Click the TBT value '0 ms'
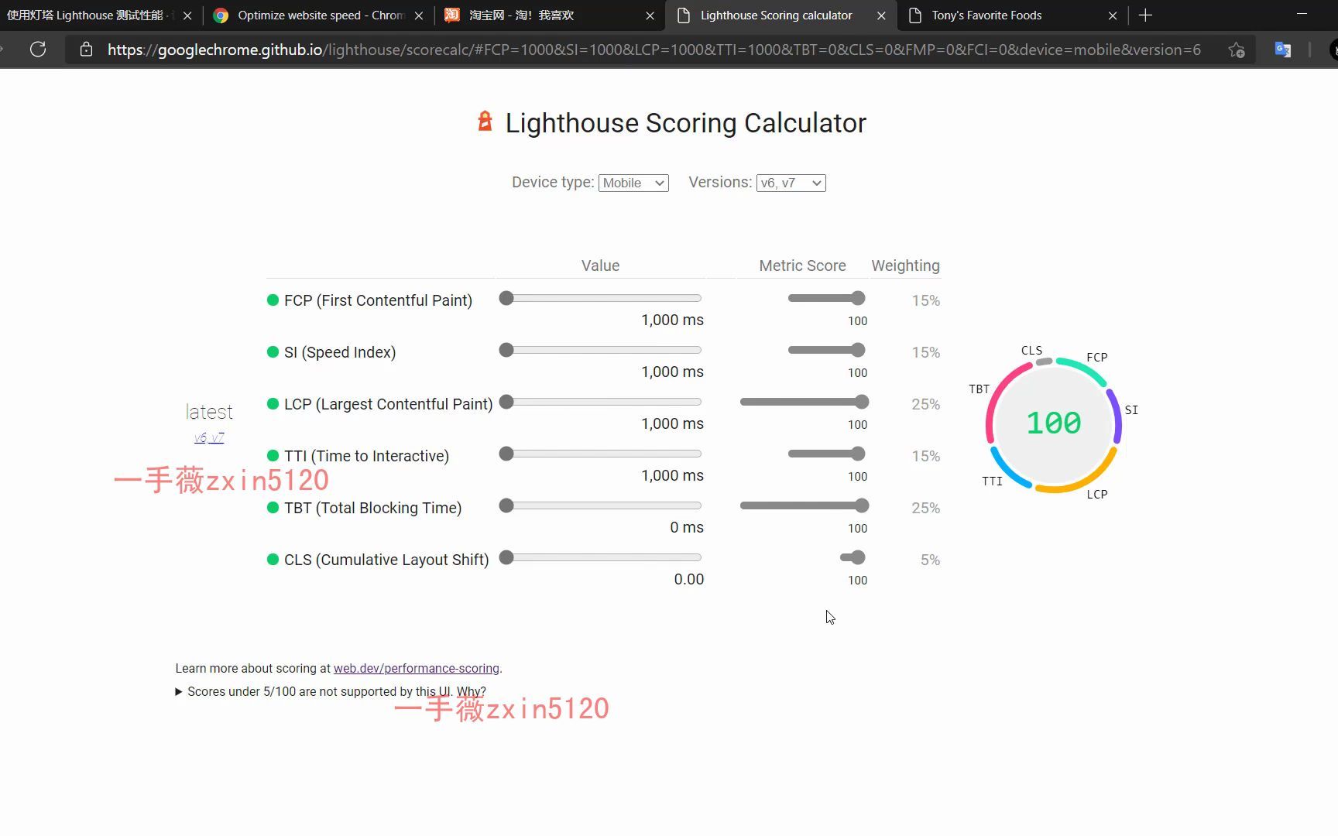This screenshot has height=836, width=1338. click(687, 527)
